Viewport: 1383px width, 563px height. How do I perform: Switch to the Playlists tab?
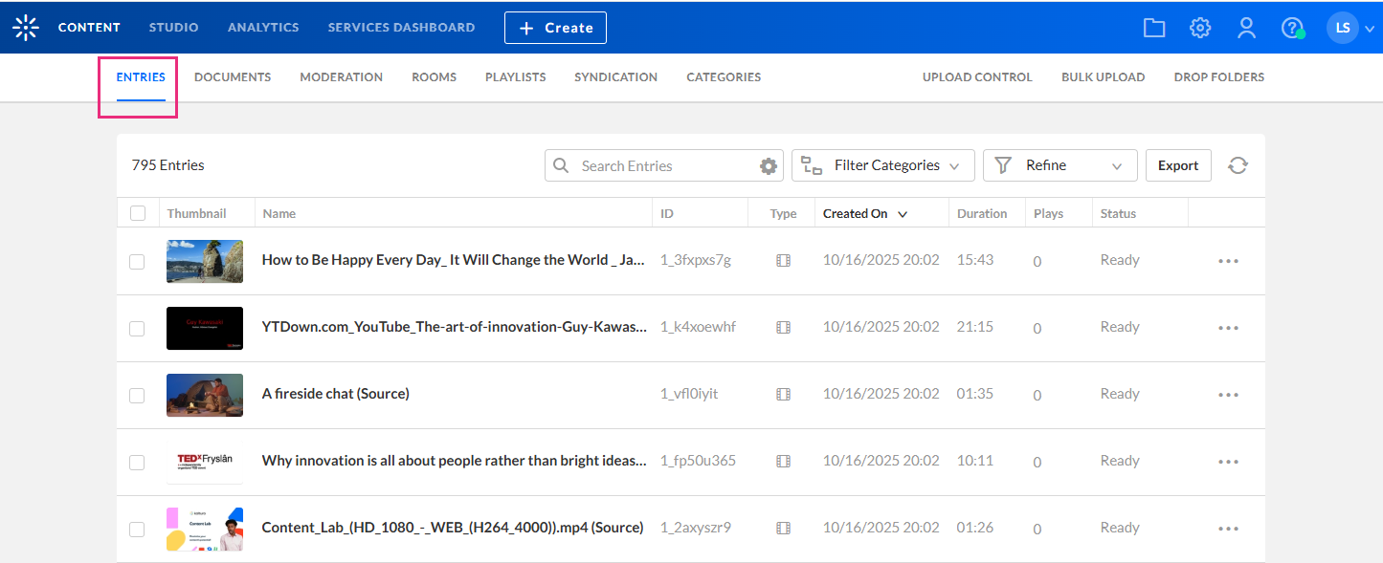(515, 77)
